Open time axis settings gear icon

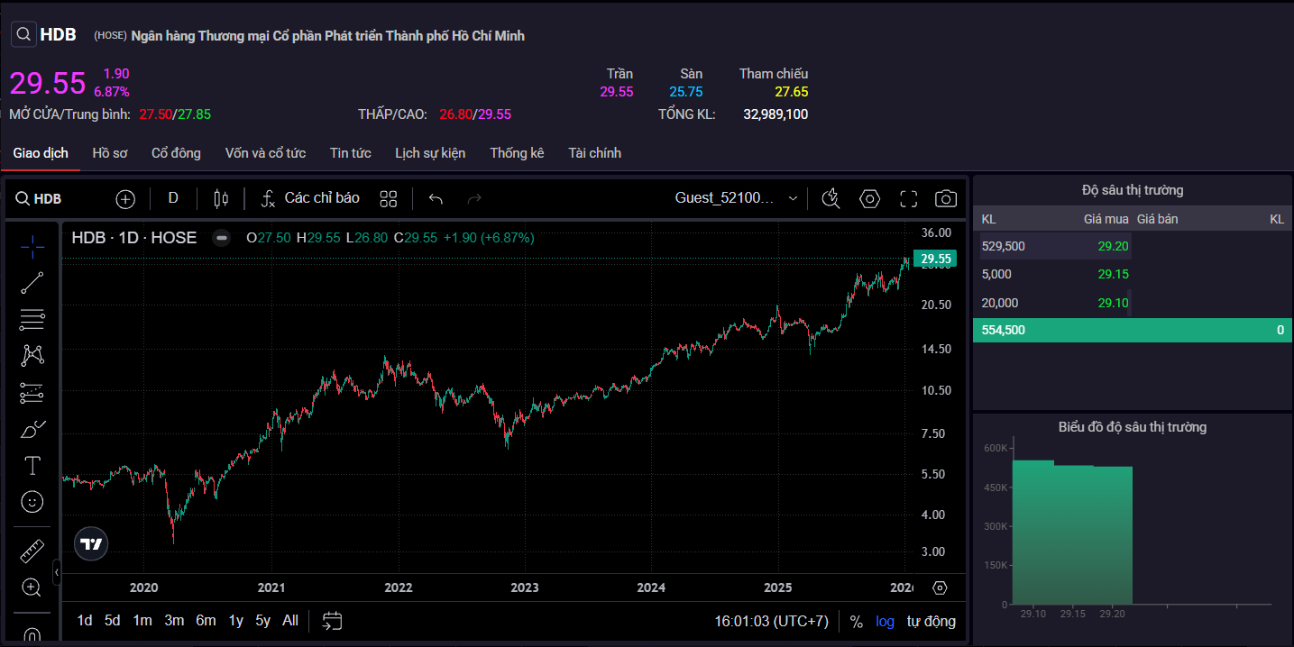click(940, 588)
